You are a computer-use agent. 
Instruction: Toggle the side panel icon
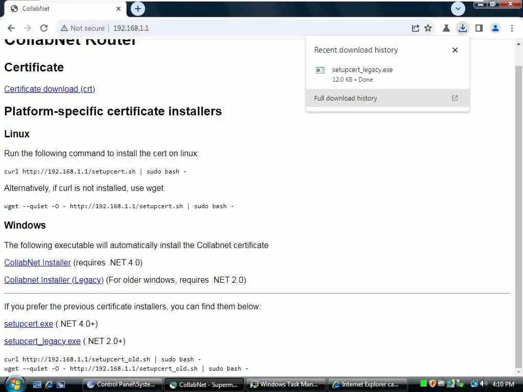[x=479, y=29]
